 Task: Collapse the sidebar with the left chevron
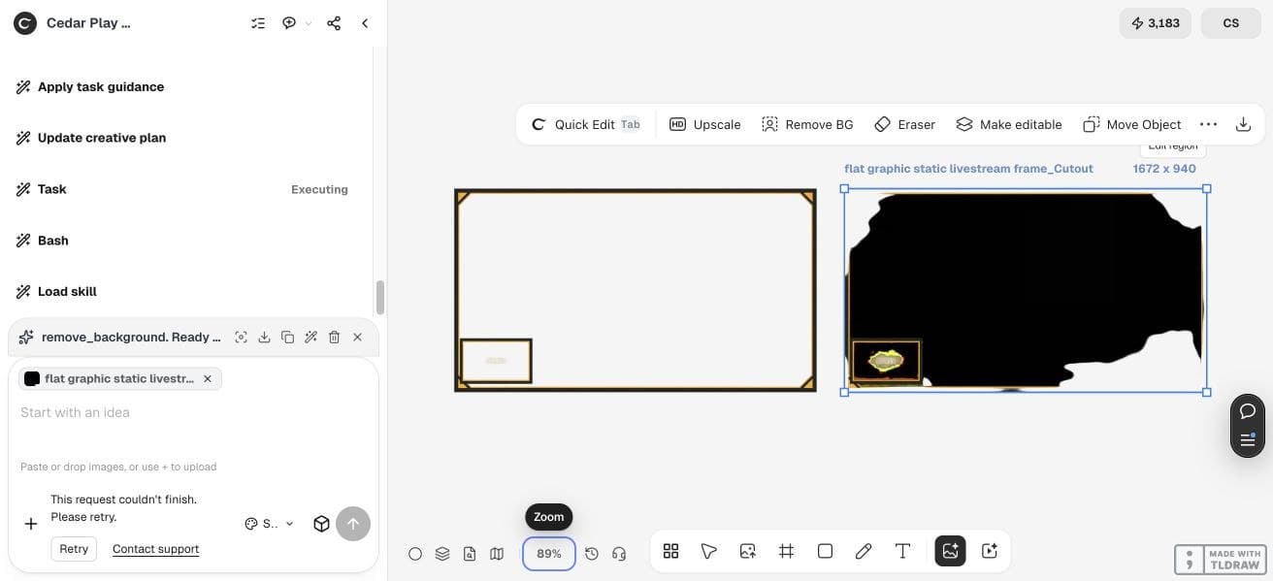tap(365, 23)
